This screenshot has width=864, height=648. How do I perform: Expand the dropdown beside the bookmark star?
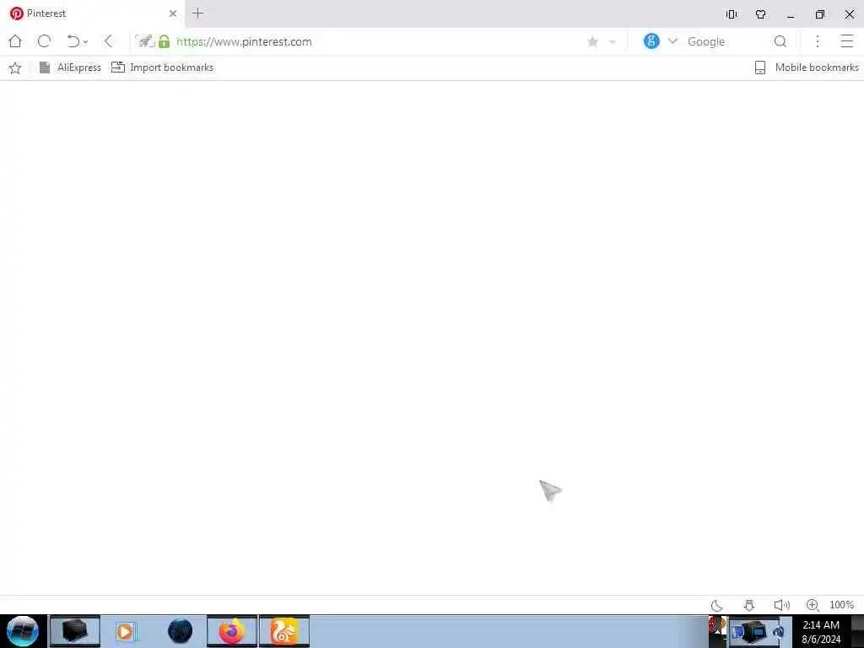613,42
